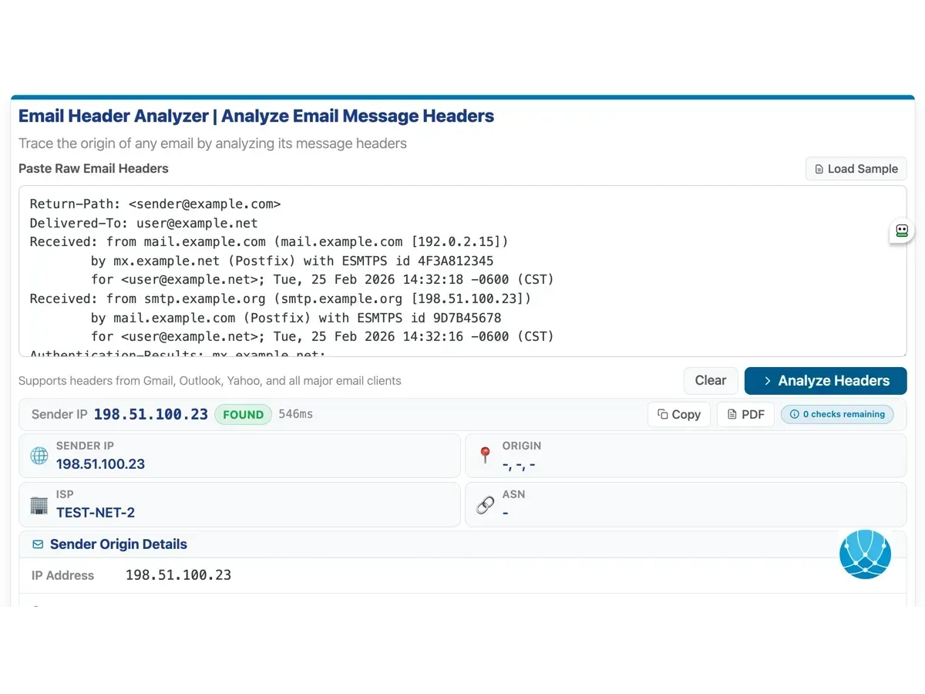Viewport: 925px width, 694px height.
Task: Clear the pasted email headers
Action: 710,381
